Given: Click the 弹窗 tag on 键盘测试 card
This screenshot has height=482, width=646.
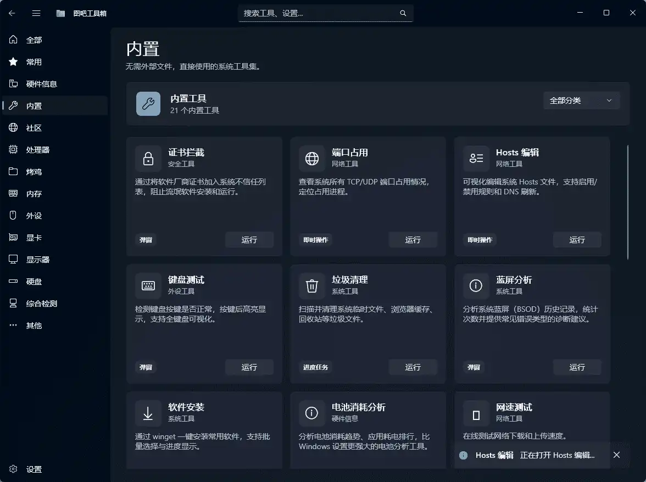Looking at the screenshot, I should (x=146, y=367).
